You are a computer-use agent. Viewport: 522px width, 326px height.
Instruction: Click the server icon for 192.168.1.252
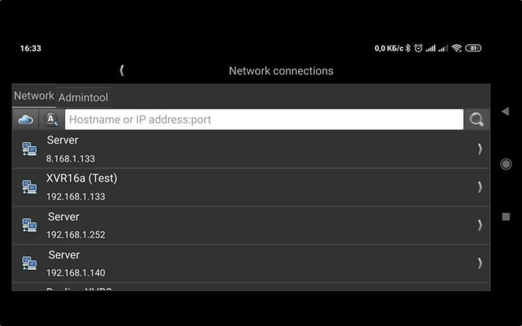click(x=29, y=226)
